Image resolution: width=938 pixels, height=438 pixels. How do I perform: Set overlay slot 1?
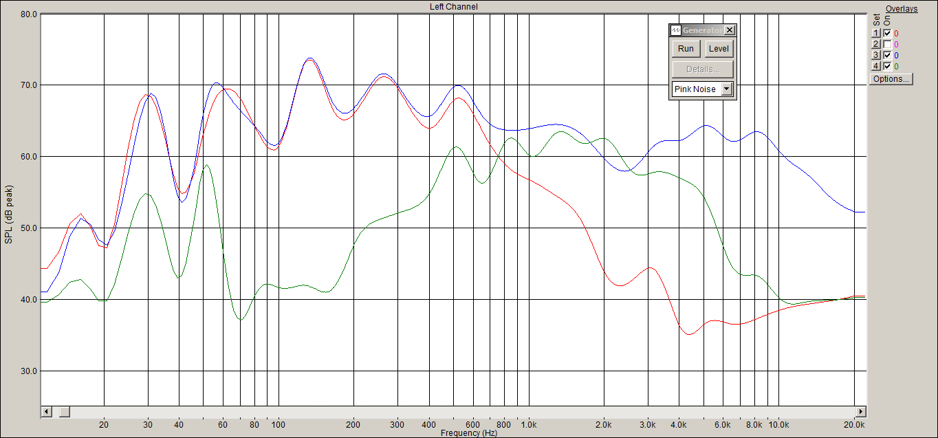pyautogui.click(x=876, y=33)
